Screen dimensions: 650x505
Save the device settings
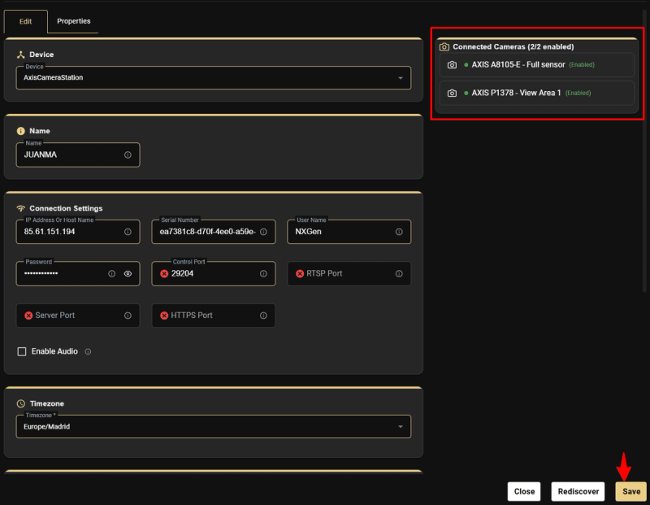click(631, 491)
